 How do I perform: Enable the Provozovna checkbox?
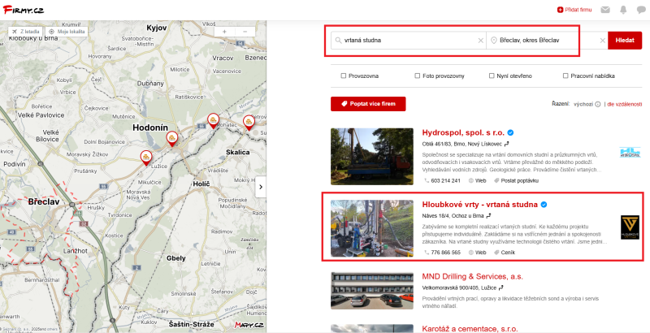click(x=343, y=76)
